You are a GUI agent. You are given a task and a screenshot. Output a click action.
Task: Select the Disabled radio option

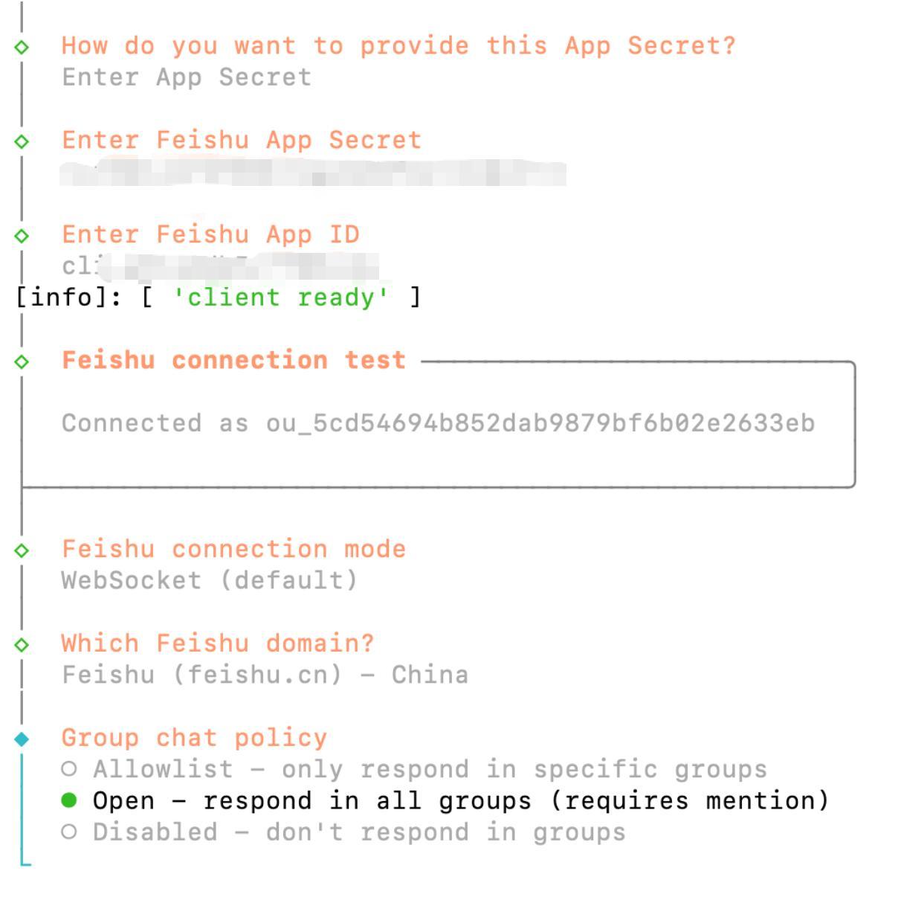pos(69,832)
